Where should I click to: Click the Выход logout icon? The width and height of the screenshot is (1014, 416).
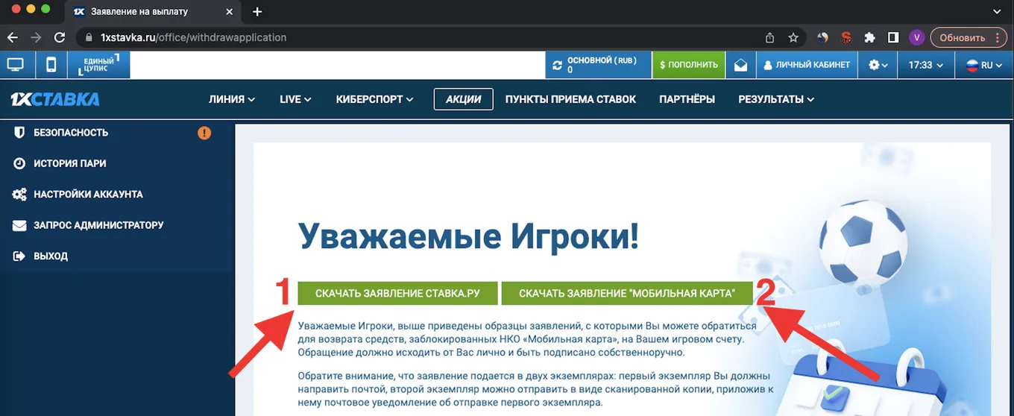point(19,256)
